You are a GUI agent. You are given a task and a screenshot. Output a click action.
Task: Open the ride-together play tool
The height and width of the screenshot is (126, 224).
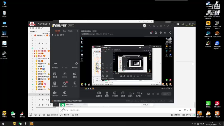pos(55,94)
